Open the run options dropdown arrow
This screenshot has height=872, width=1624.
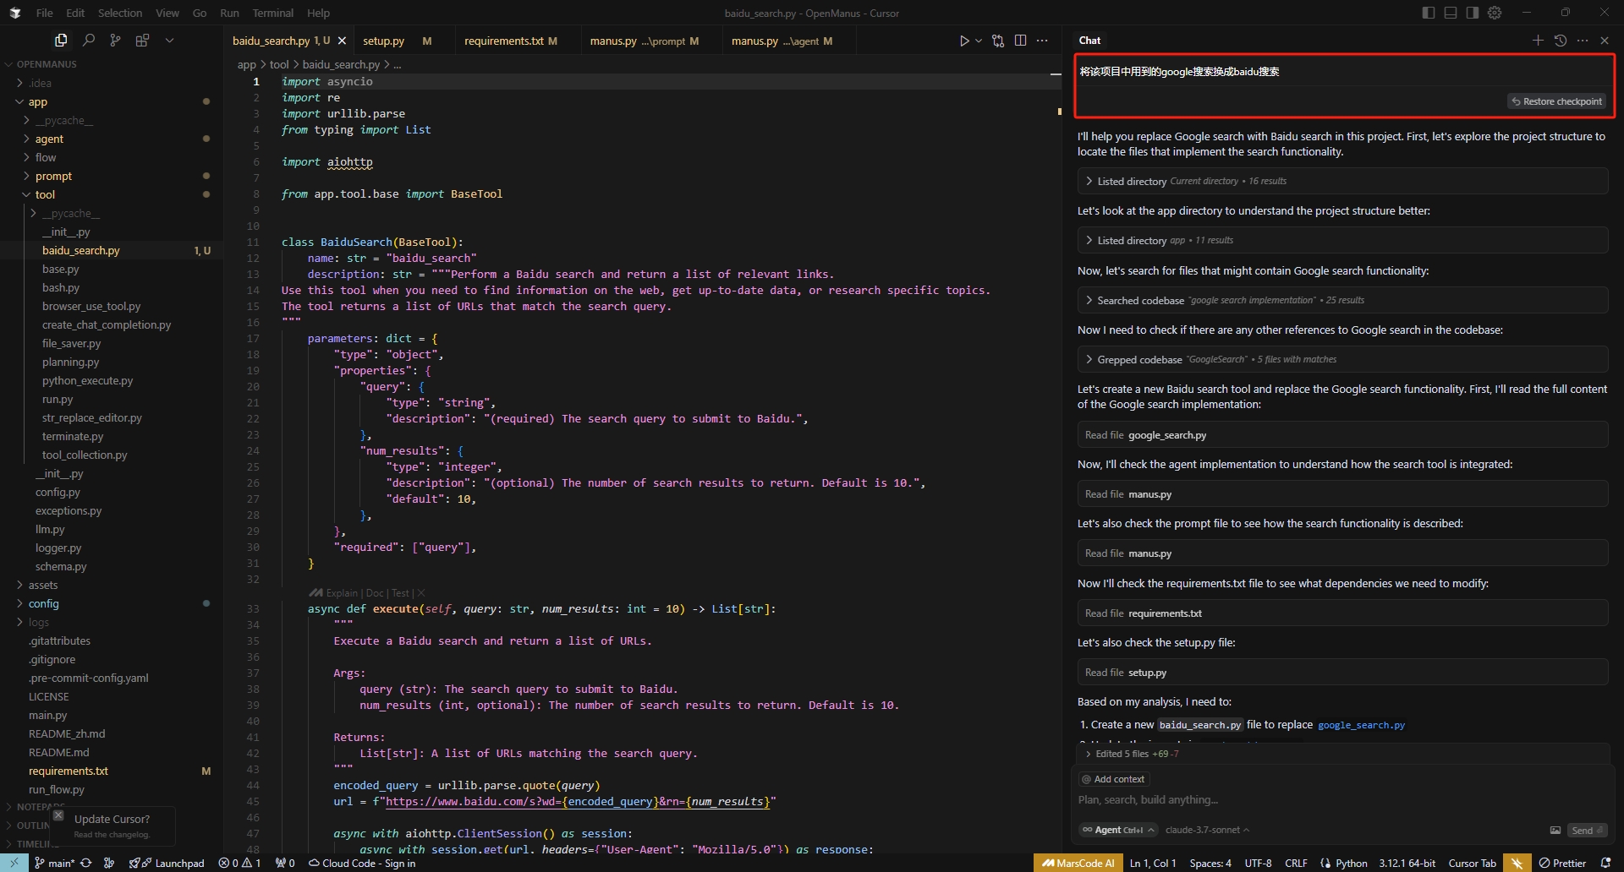[979, 41]
